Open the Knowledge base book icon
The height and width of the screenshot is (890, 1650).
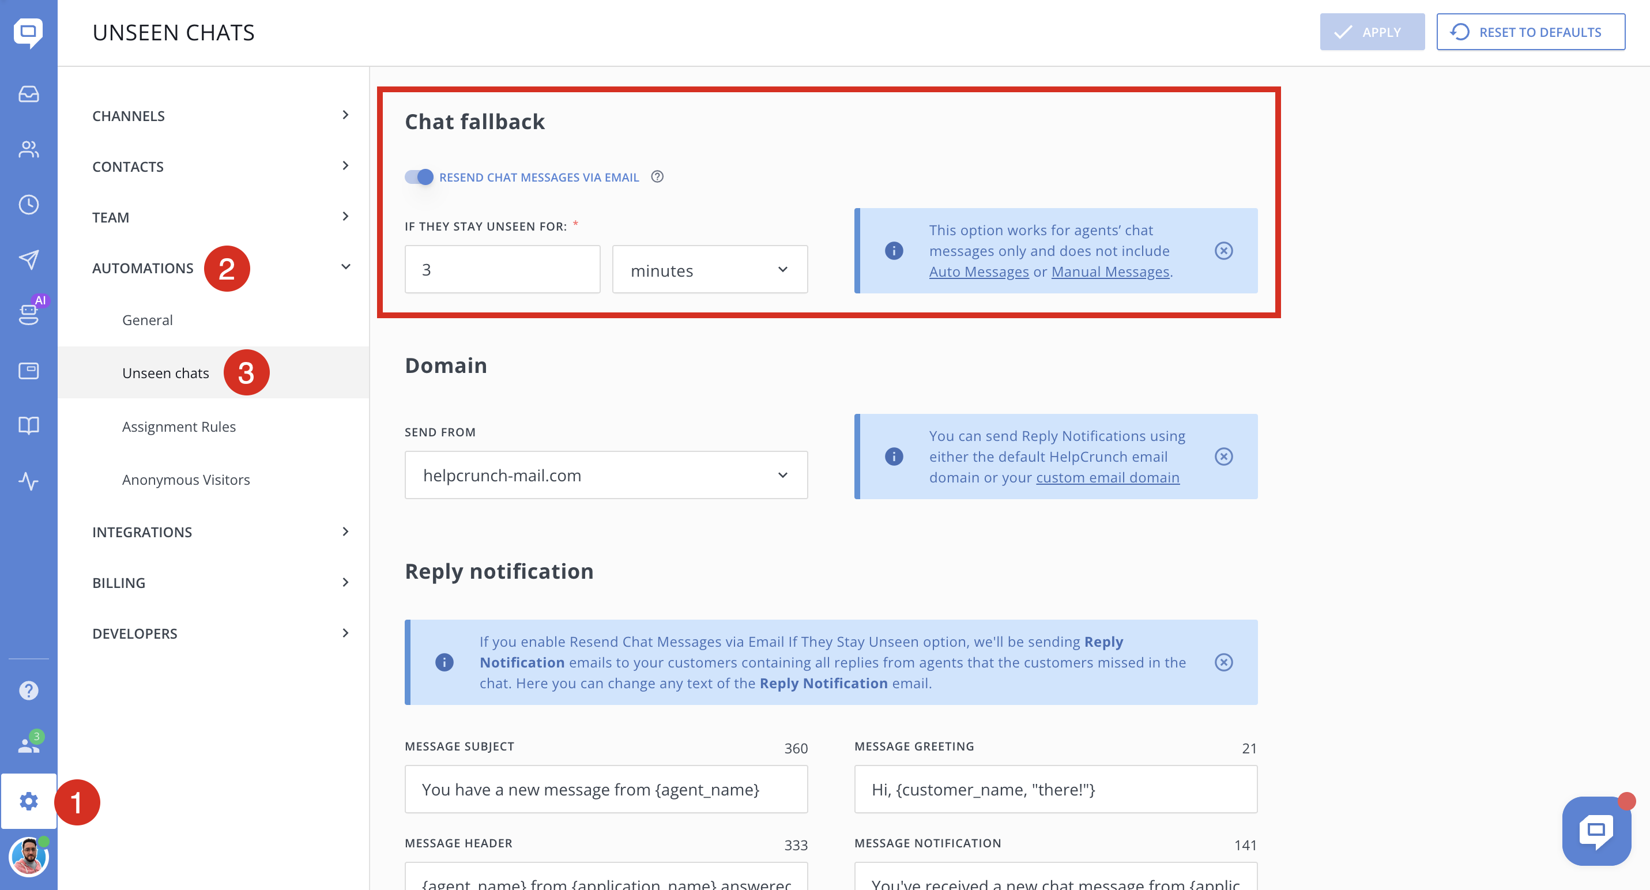tap(28, 425)
